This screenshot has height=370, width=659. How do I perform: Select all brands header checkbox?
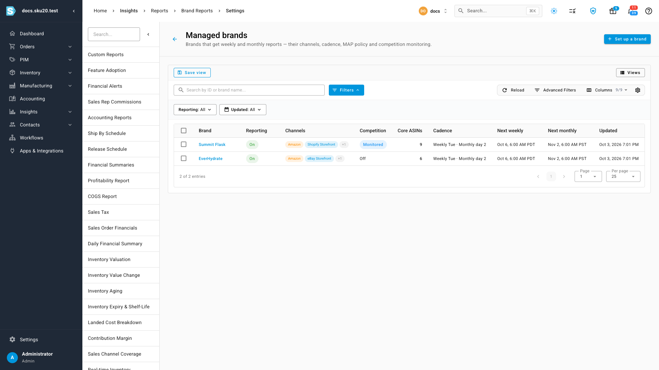[184, 131]
